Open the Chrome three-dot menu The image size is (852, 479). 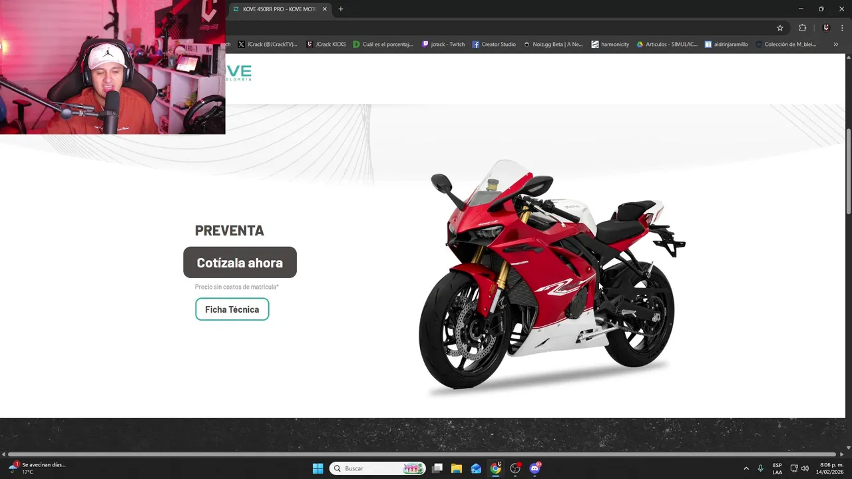pos(842,28)
